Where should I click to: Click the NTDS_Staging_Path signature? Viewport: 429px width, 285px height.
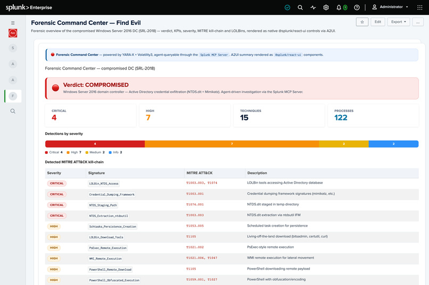pos(103,205)
